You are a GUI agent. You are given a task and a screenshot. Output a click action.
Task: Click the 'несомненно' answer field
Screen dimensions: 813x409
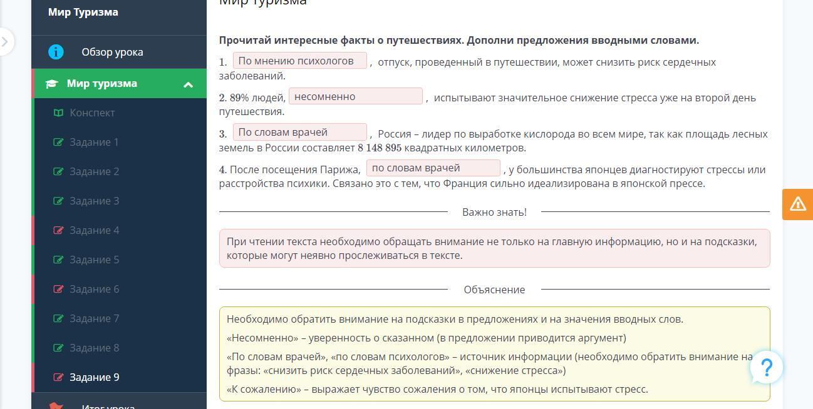(x=355, y=96)
